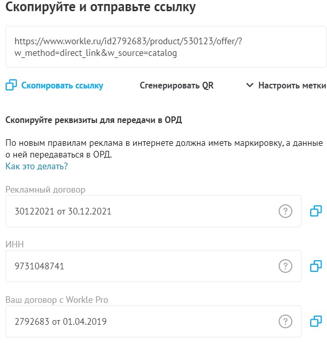Screen dimensions: 327x343
Task: Generate a QR code via Сгенерировать QR
Action: tap(177, 85)
